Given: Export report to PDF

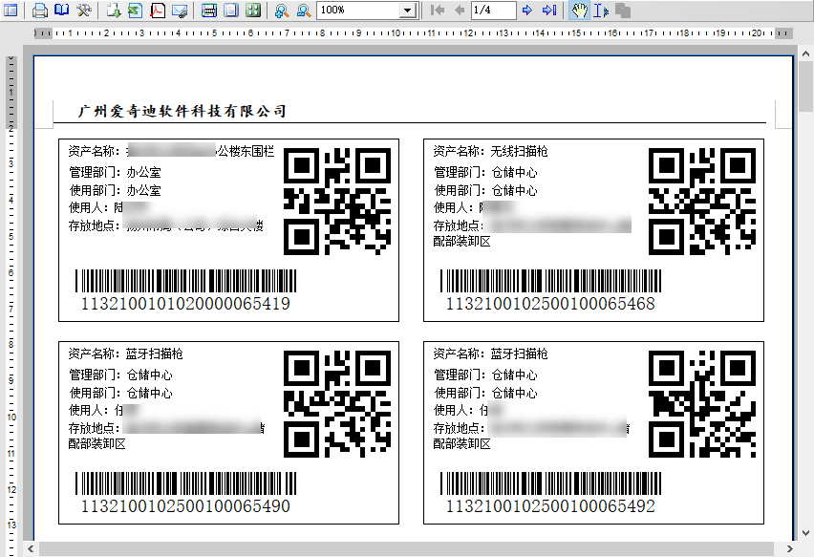Looking at the screenshot, I should point(158,10).
